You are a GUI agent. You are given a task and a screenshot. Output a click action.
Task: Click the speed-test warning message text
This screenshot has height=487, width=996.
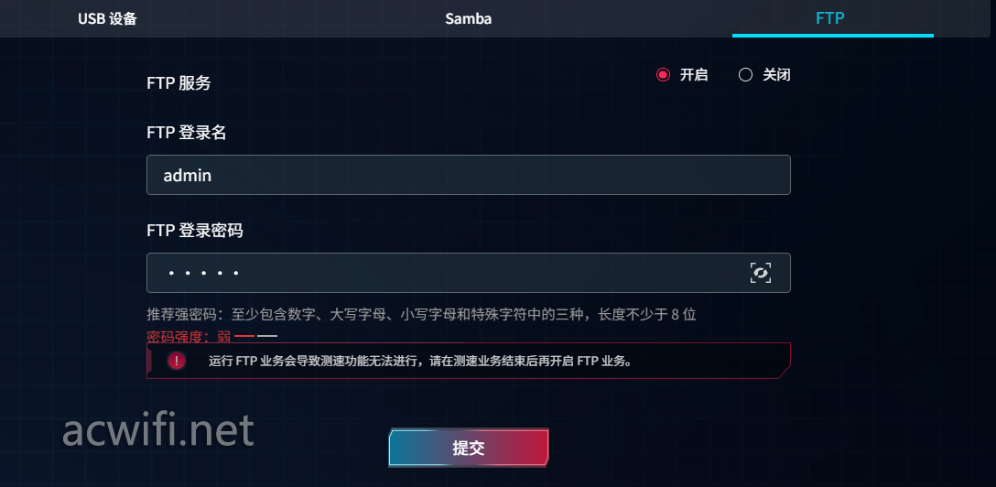coord(420,361)
